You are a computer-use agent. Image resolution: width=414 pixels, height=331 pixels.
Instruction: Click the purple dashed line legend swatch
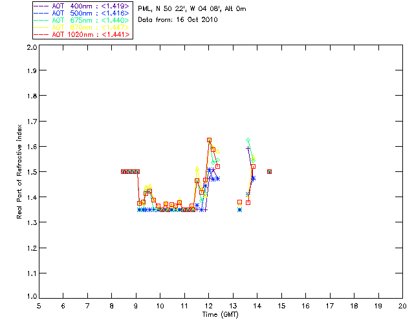41,6
